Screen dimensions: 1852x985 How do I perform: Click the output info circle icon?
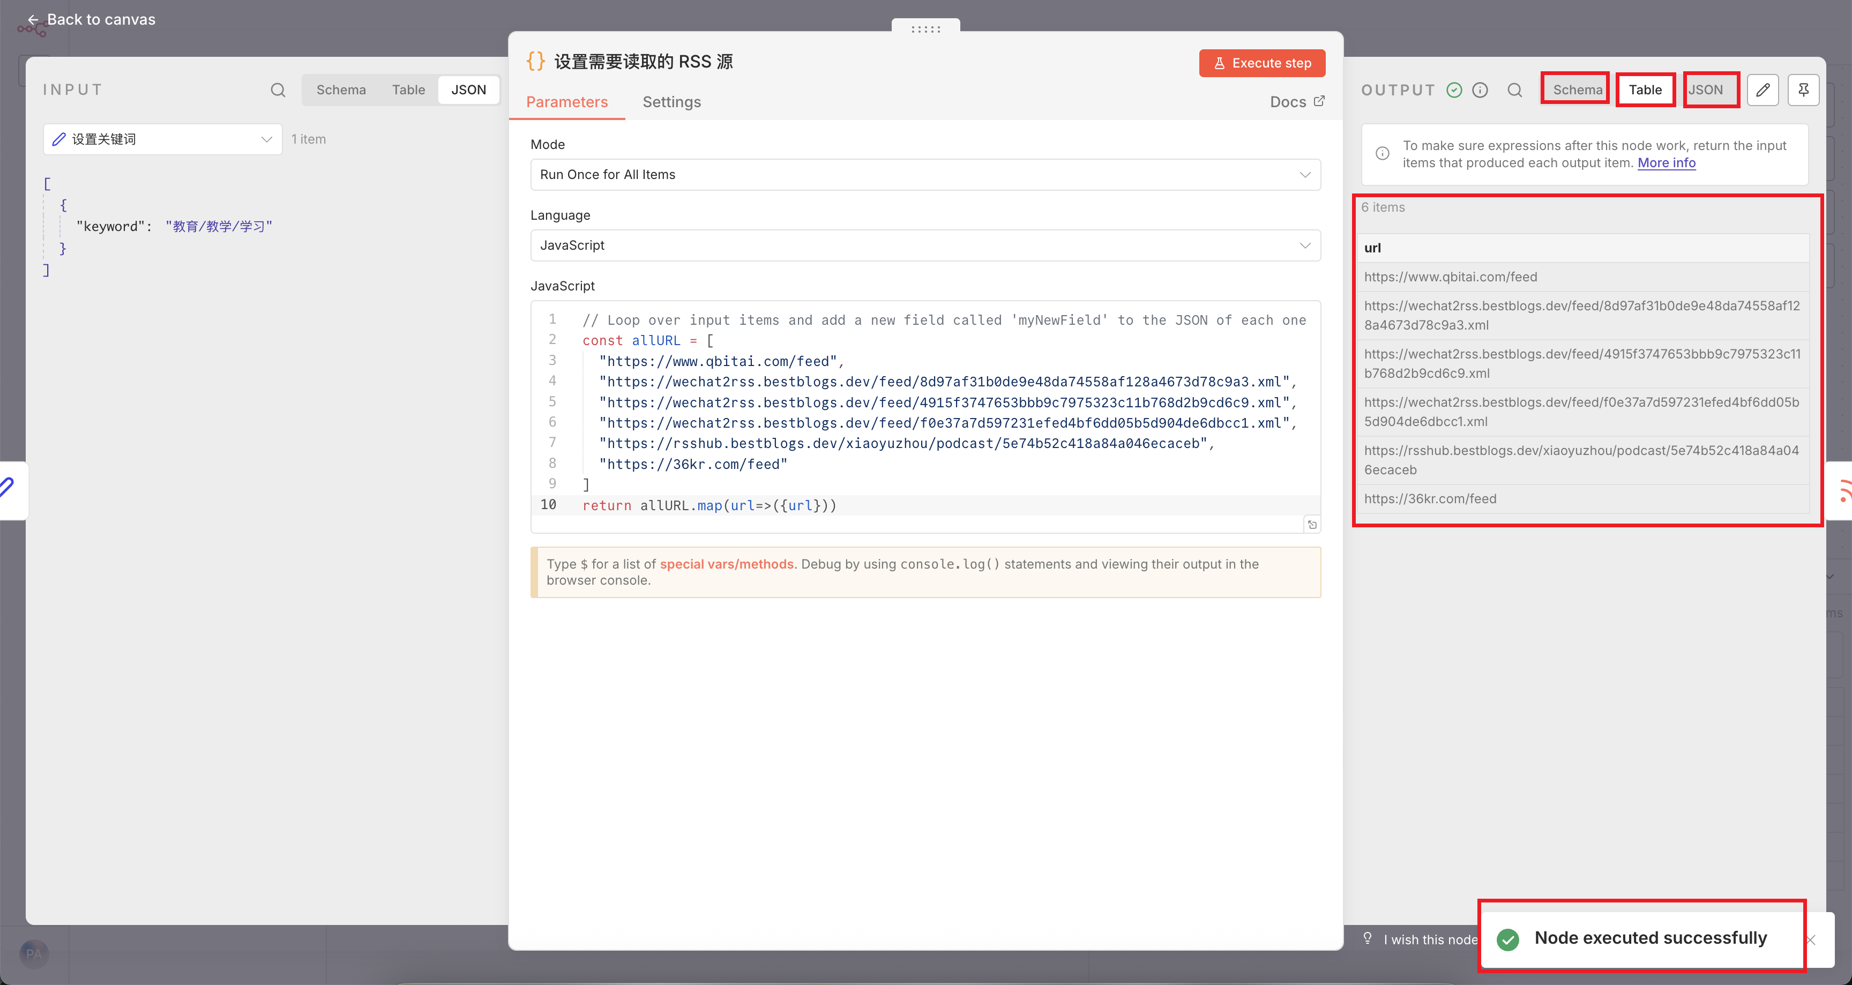click(1480, 90)
